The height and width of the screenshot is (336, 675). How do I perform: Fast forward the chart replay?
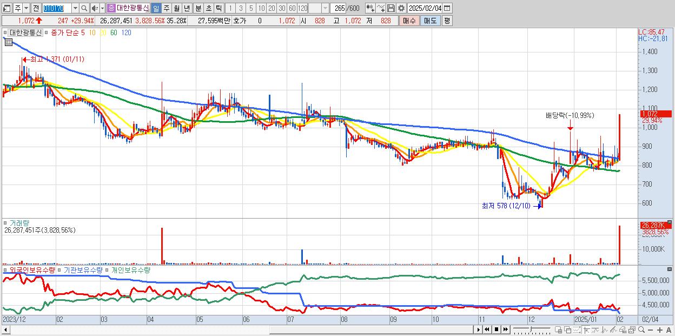506,330
